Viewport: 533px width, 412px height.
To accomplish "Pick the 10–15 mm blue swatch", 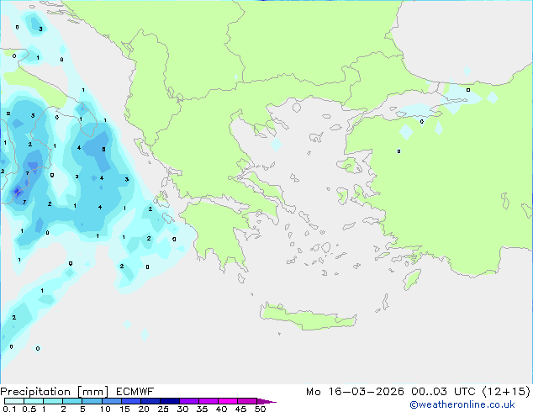I will click(x=111, y=401).
